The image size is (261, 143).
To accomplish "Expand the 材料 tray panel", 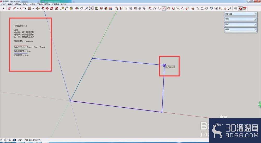I will click(x=255, y=19).
